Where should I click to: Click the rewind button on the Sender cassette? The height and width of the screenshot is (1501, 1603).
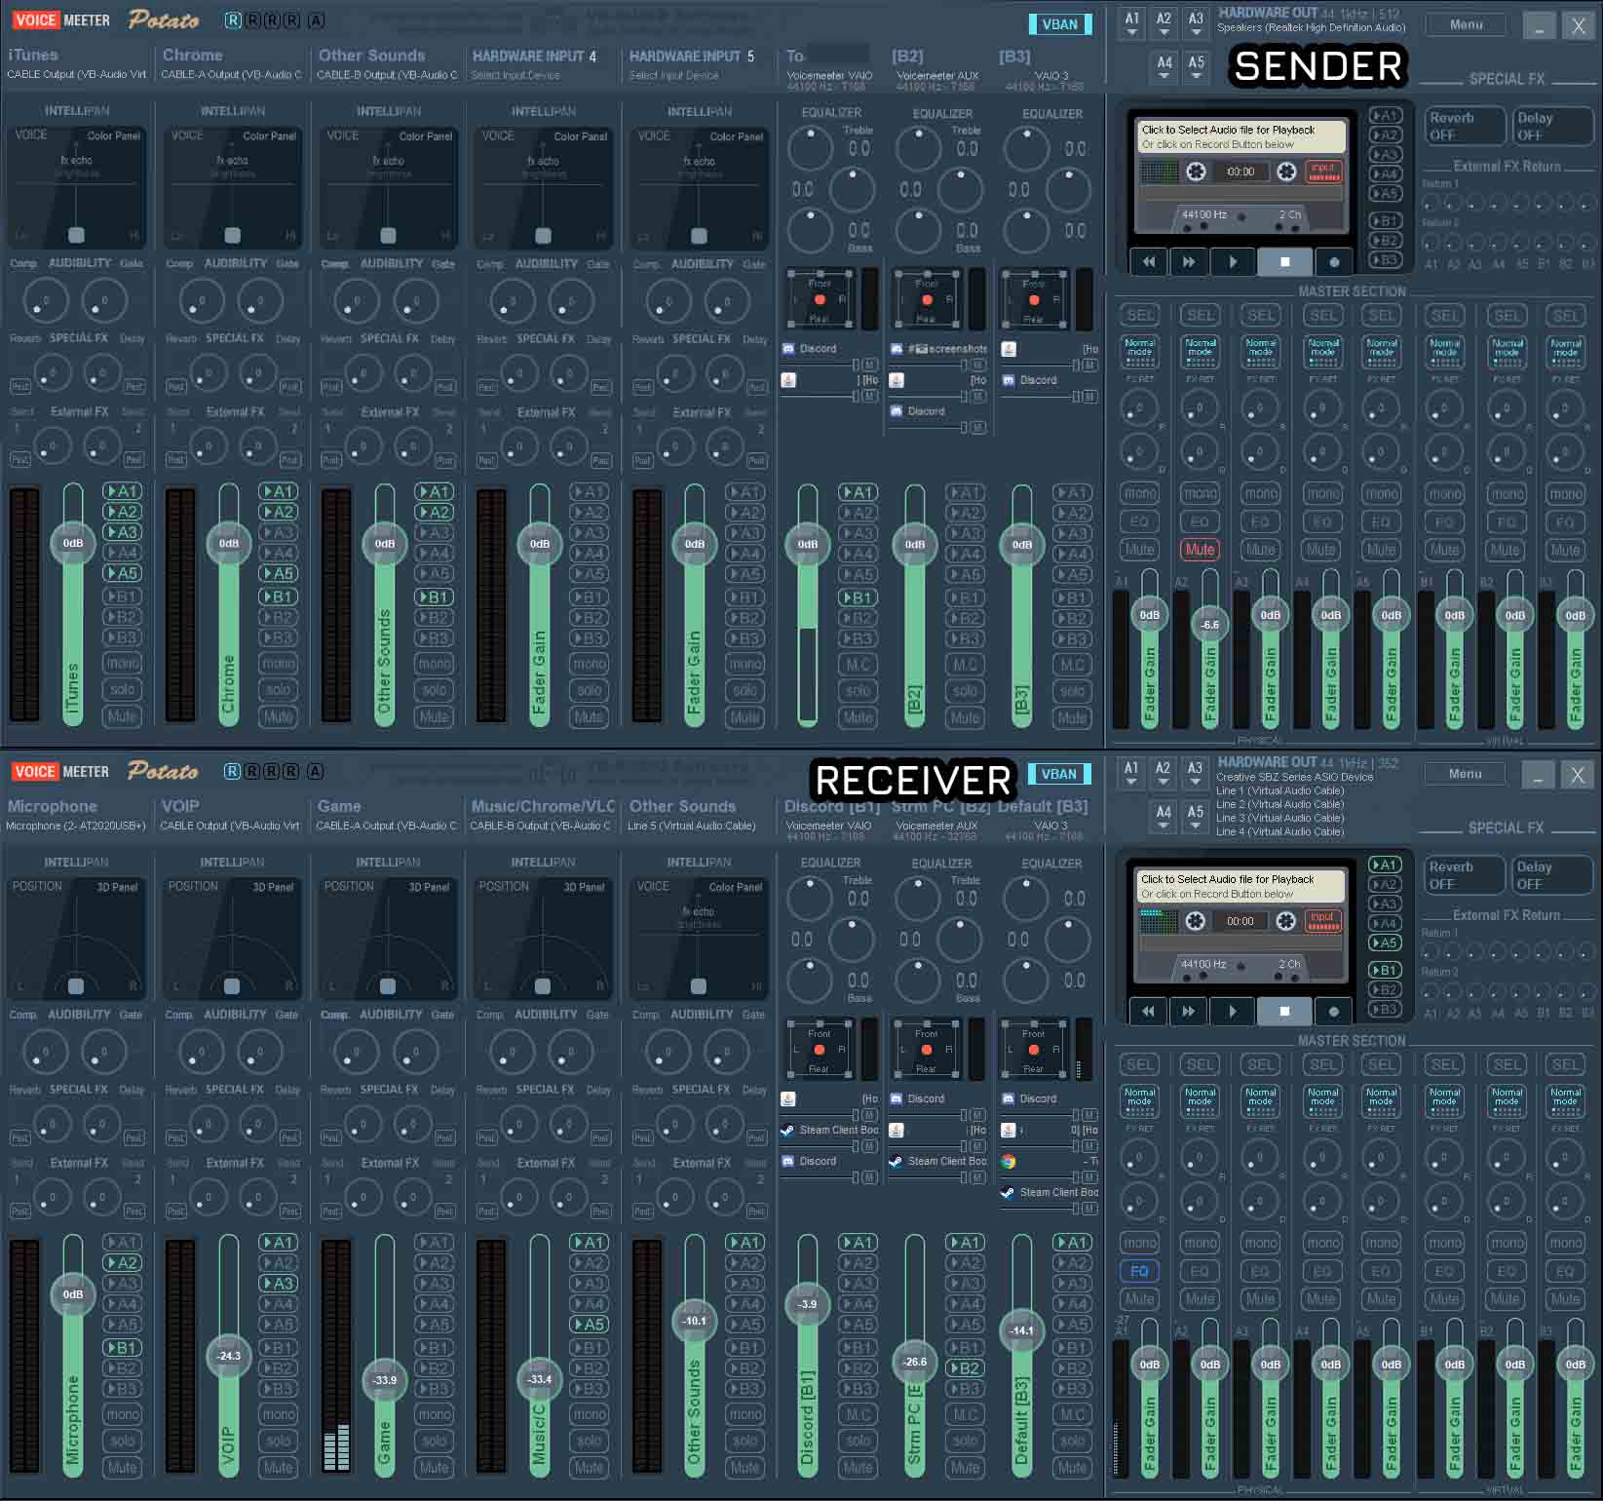(x=1149, y=261)
